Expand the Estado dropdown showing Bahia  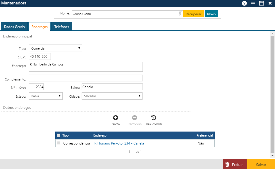coord(46,96)
